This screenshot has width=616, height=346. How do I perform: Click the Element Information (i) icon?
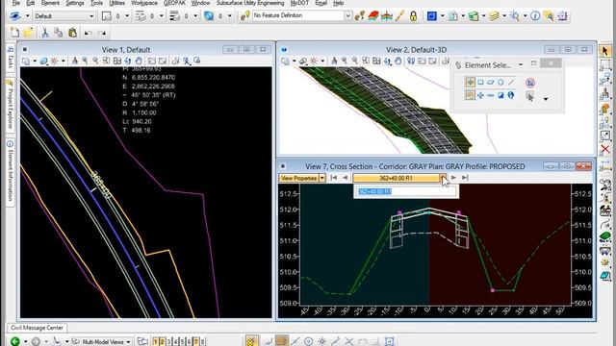click(x=535, y=15)
